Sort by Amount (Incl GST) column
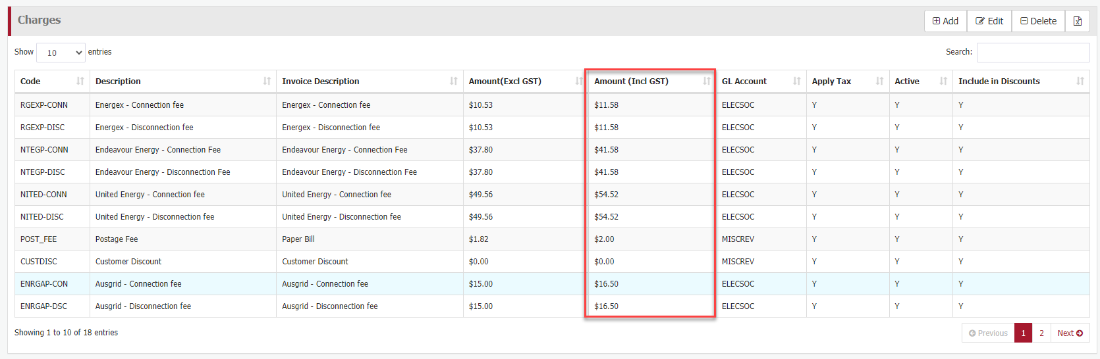 tap(707, 81)
